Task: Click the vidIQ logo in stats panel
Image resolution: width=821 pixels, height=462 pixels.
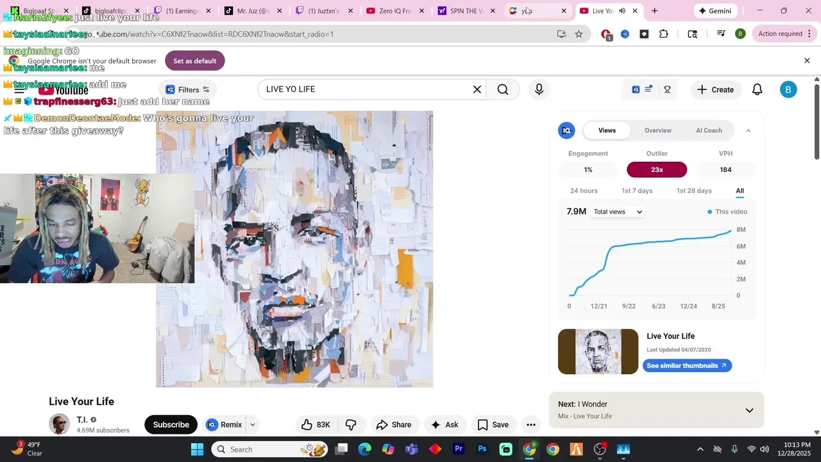Action: [x=566, y=130]
